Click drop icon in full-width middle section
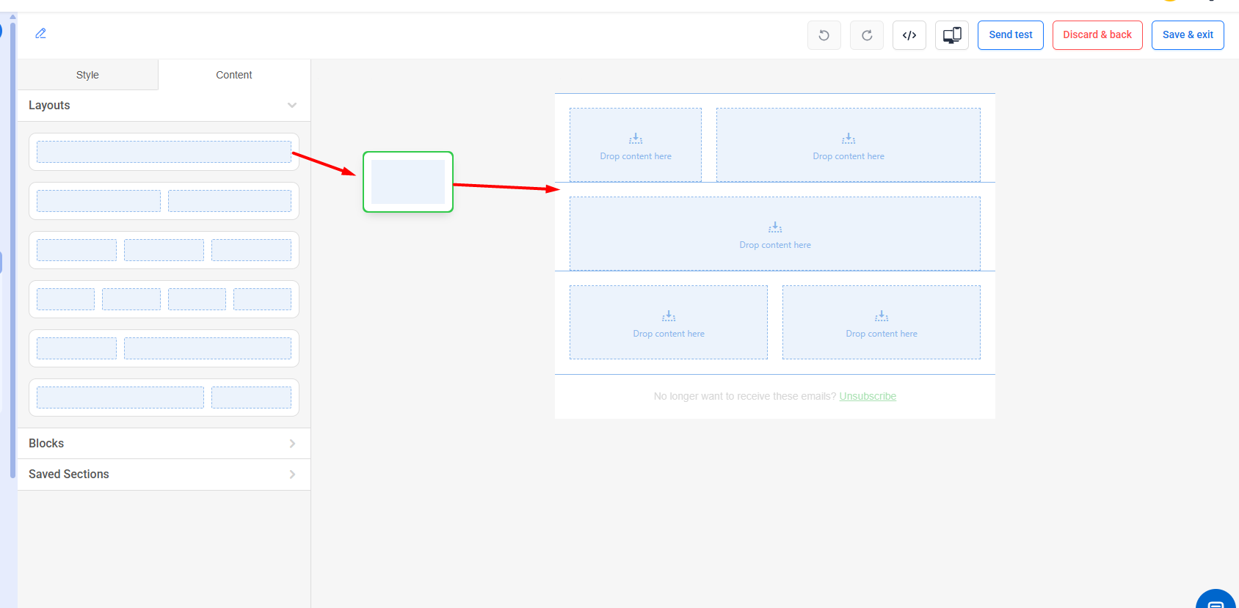 point(775,227)
